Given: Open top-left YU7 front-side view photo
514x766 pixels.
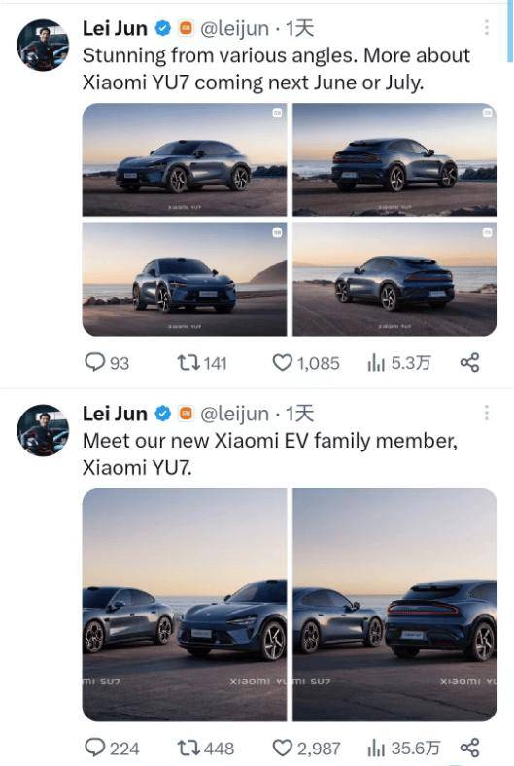Looking at the screenshot, I should (x=185, y=160).
